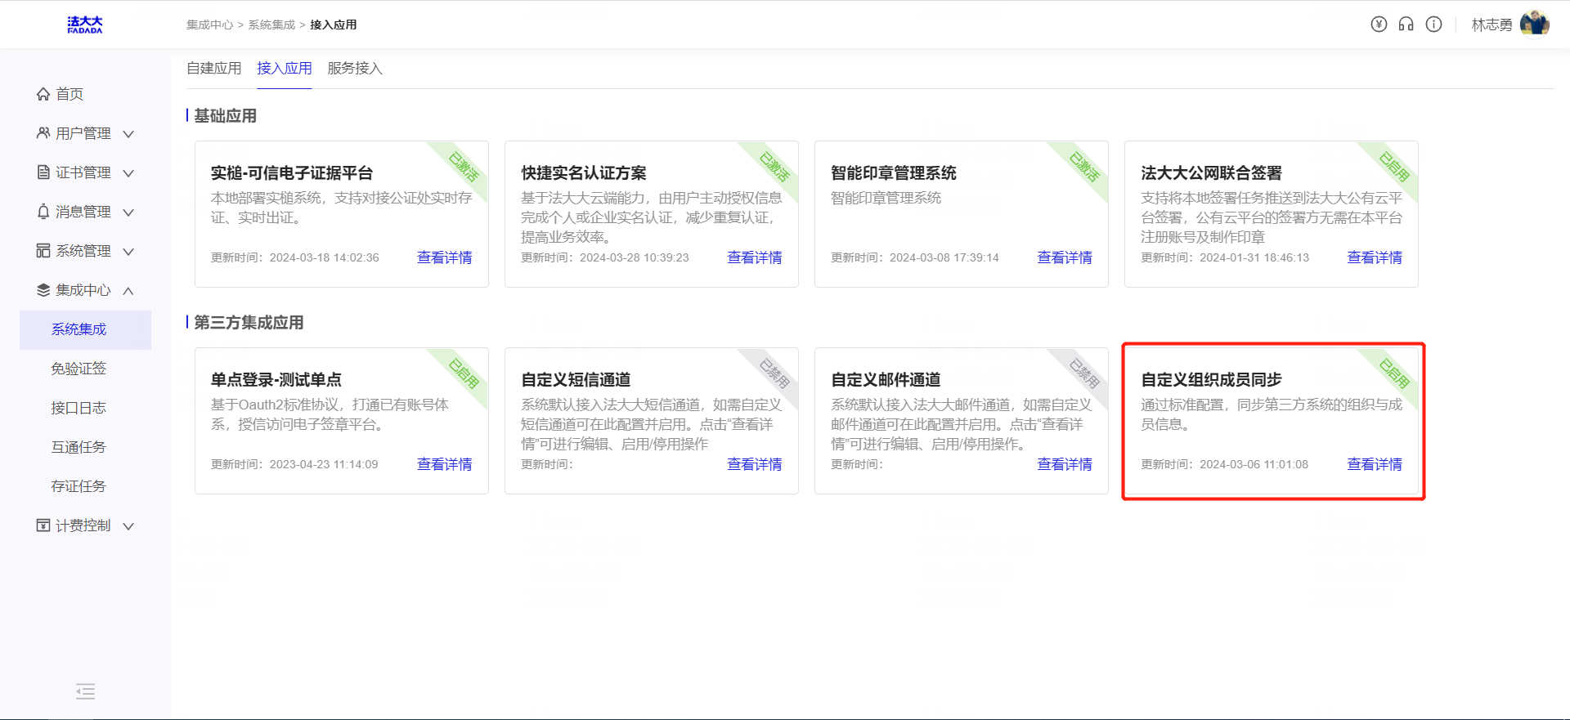View details of 智能印章管理系统
This screenshot has height=720, width=1570.
[1065, 257]
